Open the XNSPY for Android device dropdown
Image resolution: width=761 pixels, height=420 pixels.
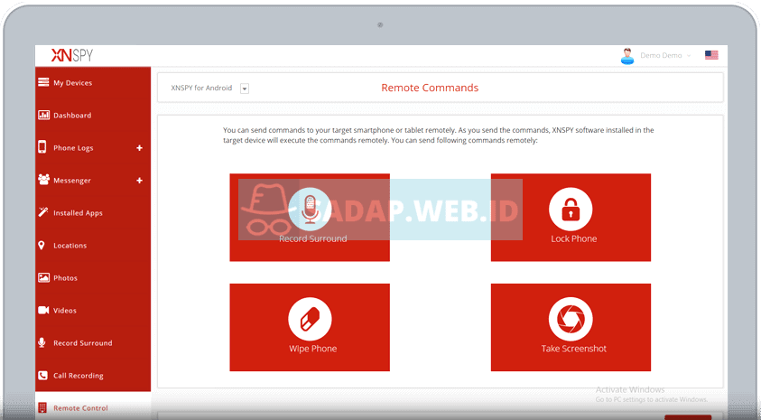[245, 89]
